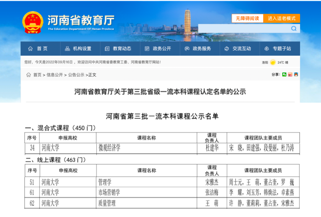Image resolution: width=321 pixels, height=217 pixels.
Task: Enable 进入适老模式 senior mode
Action: coord(281,18)
